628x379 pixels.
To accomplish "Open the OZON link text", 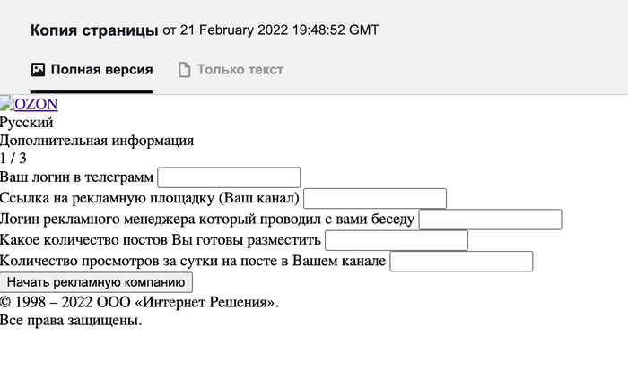I will (37, 105).
